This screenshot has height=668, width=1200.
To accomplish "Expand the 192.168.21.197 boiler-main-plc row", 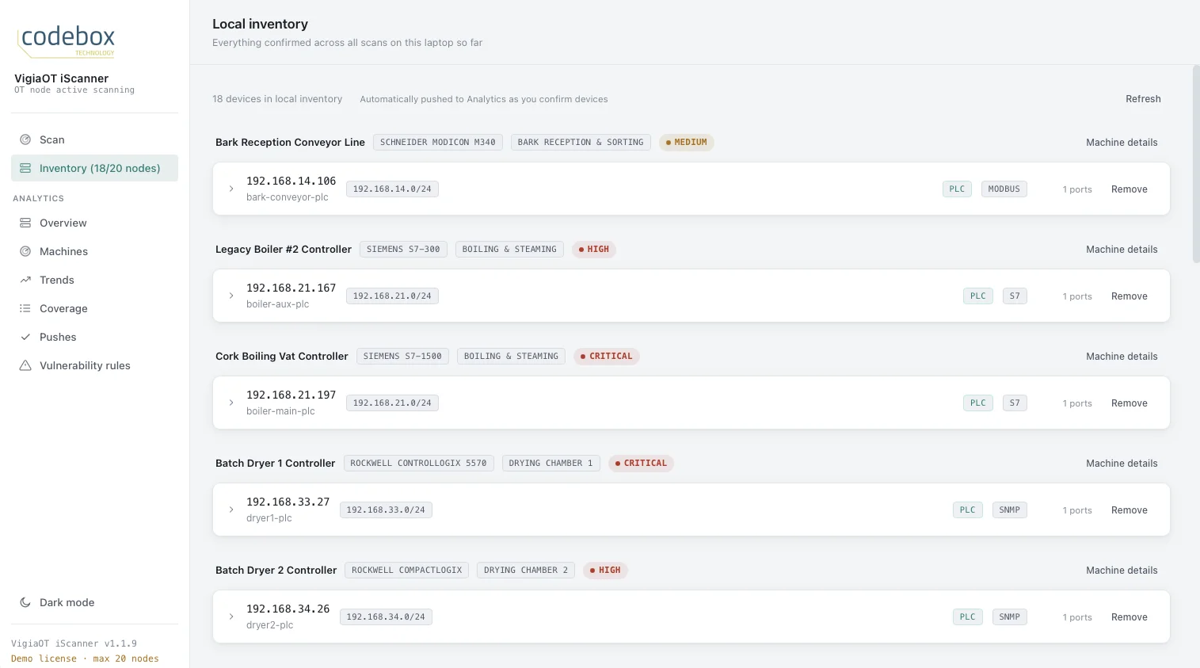I will click(x=231, y=403).
